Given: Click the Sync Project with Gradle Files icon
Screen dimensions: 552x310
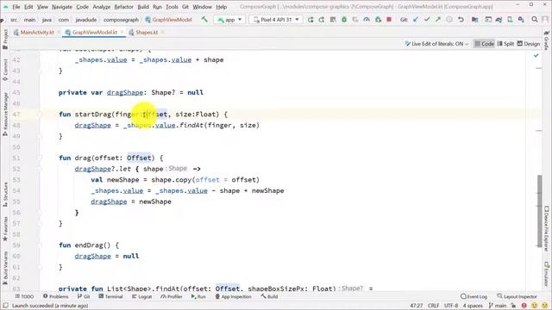Looking at the screenshot, I should (499, 20).
